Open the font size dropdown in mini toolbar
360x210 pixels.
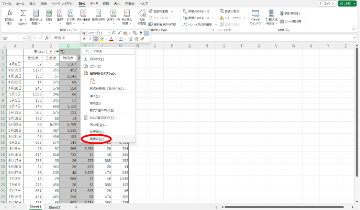pos(108,33)
